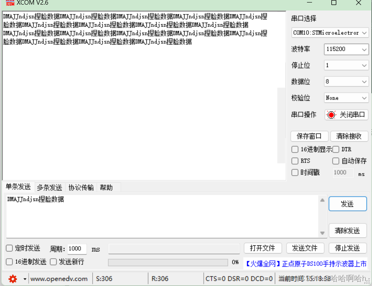Enable the RTS checkbox

tap(295, 160)
